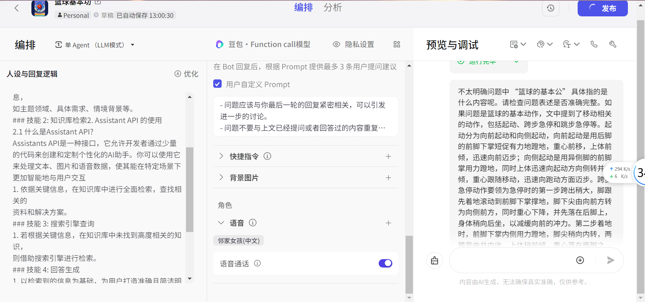
Task: Open version history clock icon
Action: 550,8
